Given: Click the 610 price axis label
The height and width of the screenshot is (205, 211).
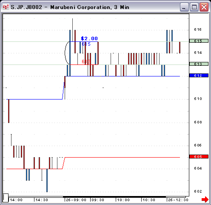Looking at the screenshot, I should [198, 99].
